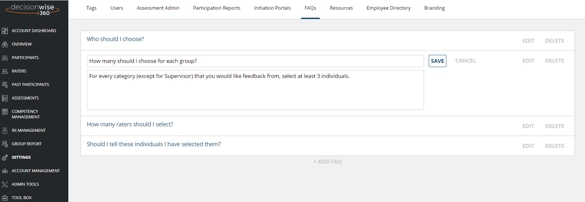Click the FAQ question title input field
585x202 pixels.
255,61
